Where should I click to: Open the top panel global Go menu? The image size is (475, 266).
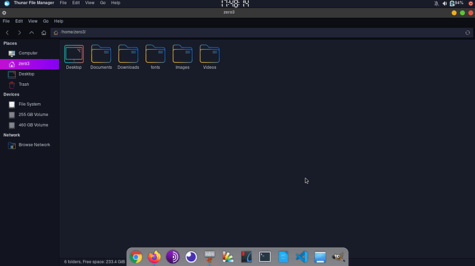pyautogui.click(x=103, y=3)
